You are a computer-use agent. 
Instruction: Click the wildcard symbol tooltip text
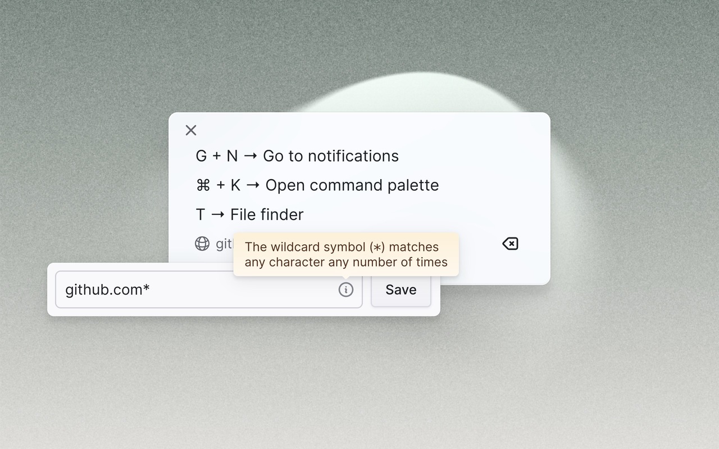tap(346, 254)
